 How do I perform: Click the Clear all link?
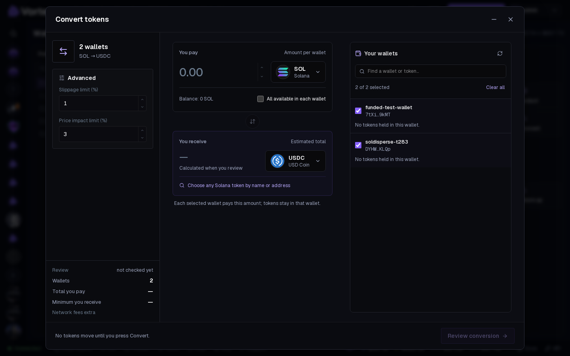point(495,87)
